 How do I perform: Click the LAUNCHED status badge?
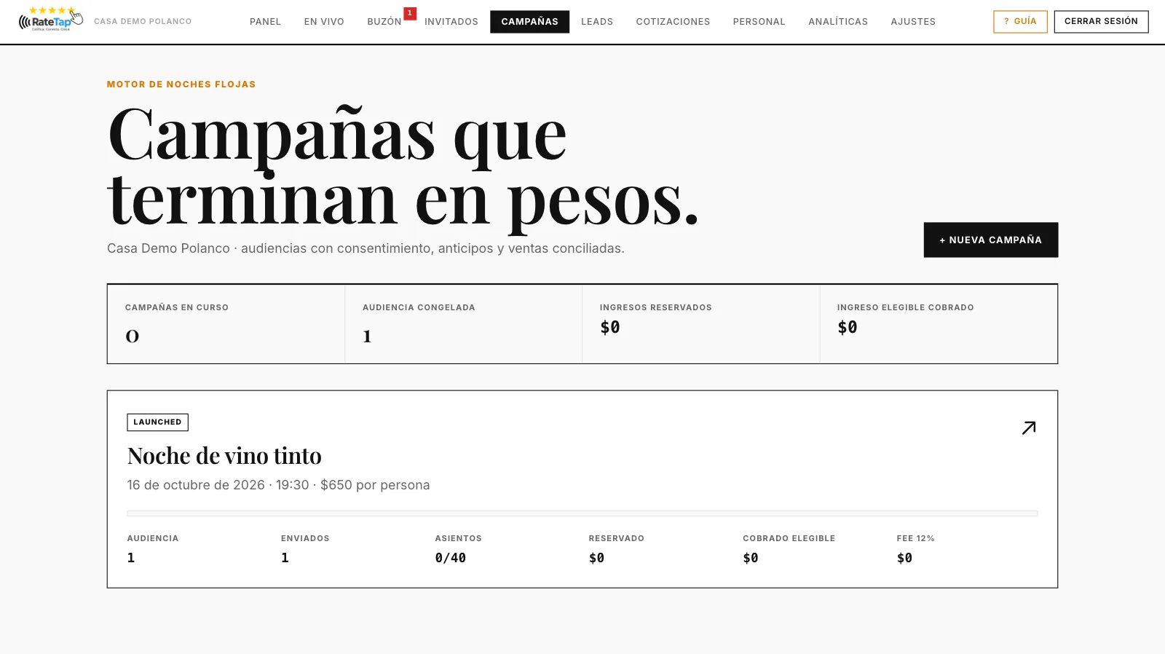tap(157, 422)
